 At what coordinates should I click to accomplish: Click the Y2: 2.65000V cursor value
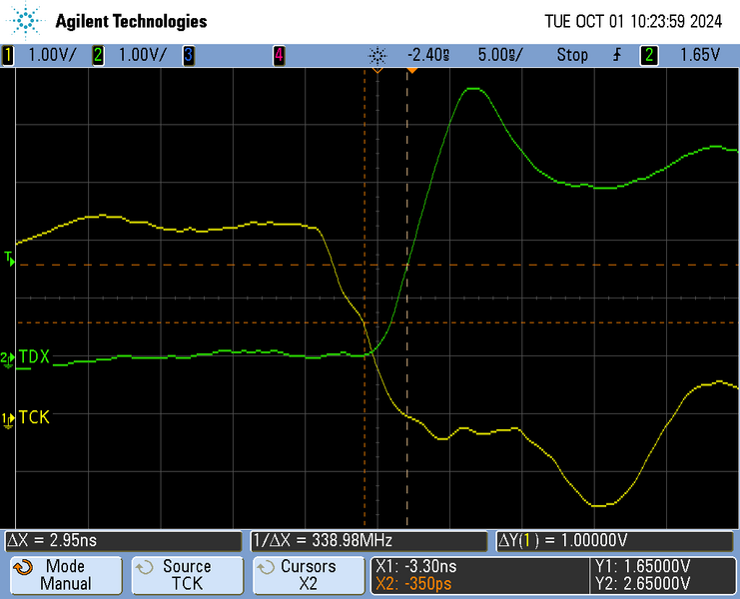tap(643, 584)
